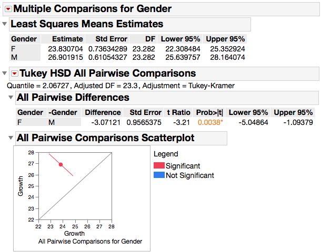
Task: Click the Multiple Comparisons for Gender title
Action: click(92, 8)
